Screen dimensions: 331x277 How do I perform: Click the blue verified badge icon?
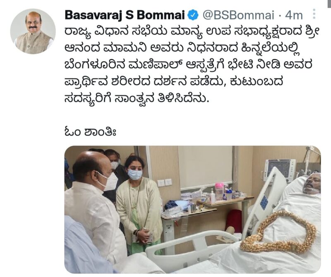click(193, 15)
